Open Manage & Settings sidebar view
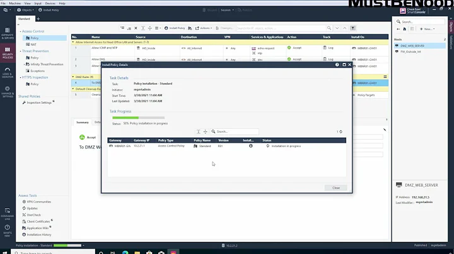This screenshot has height=254, width=454. coord(7,92)
